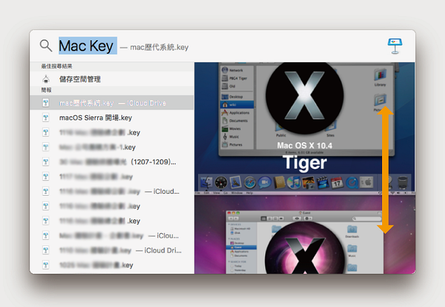
Task: Click file icon beside macOS Sierra 開場.key
Action: [46, 118]
